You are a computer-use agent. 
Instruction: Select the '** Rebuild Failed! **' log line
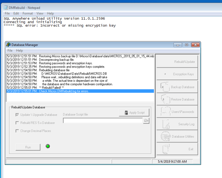point(80,88)
